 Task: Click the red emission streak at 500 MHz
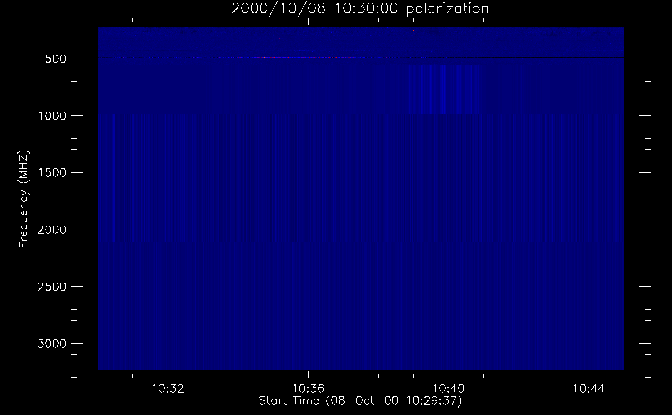pos(291,58)
